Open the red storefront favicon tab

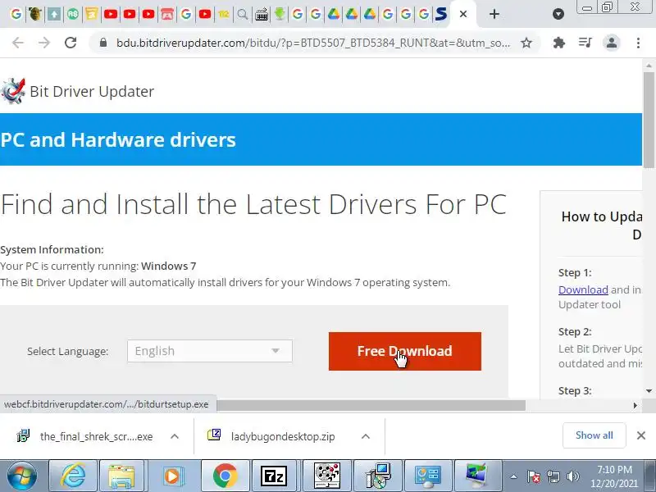click(167, 14)
